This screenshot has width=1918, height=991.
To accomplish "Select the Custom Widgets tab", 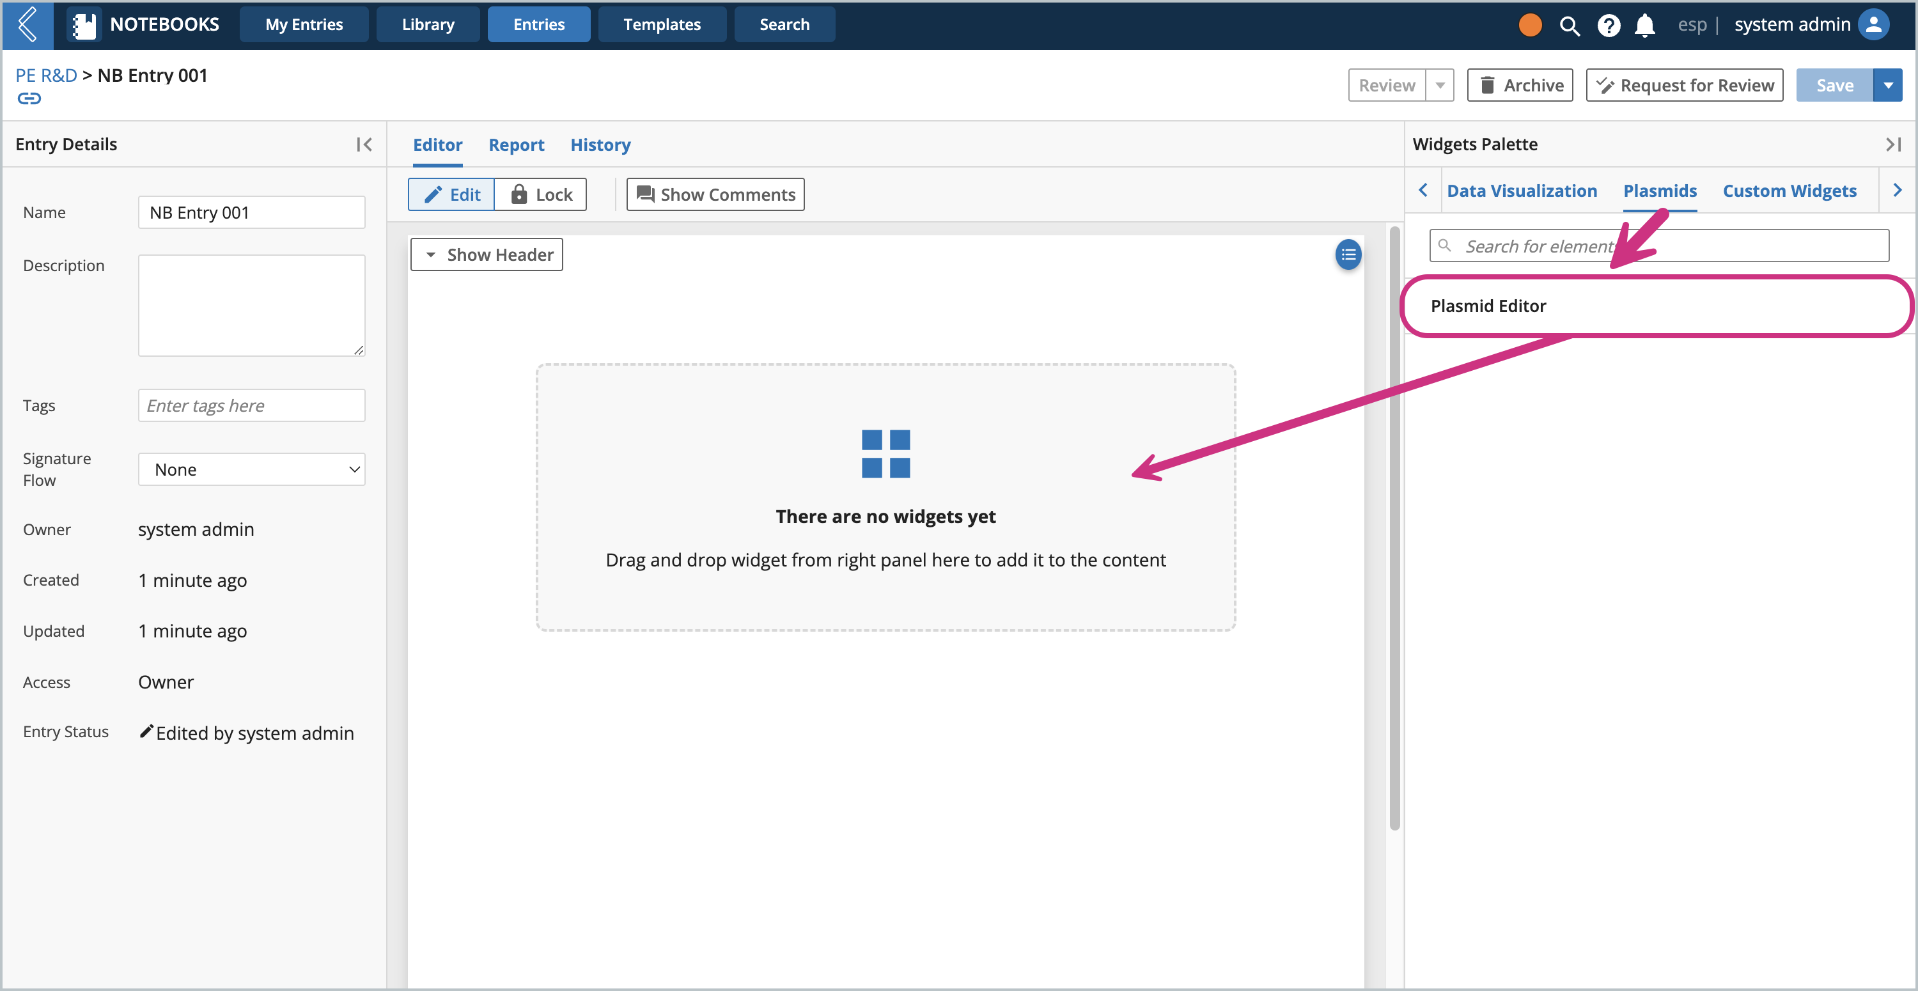I will [1789, 191].
